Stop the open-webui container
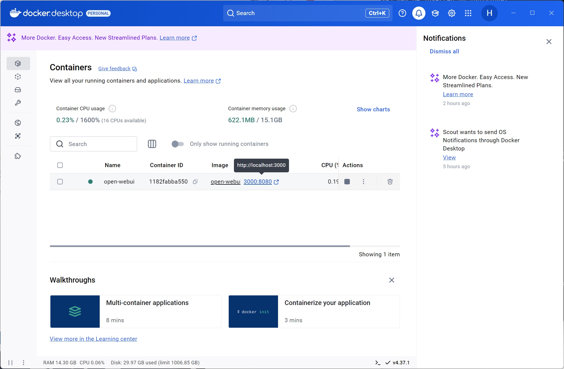Image resolution: width=564 pixels, height=369 pixels. coord(347,182)
